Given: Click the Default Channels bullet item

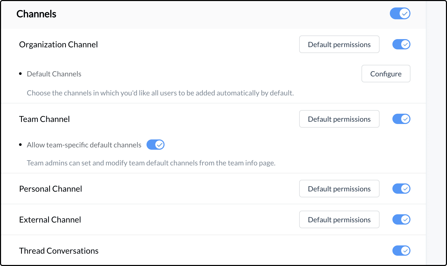Looking at the screenshot, I should click(54, 74).
